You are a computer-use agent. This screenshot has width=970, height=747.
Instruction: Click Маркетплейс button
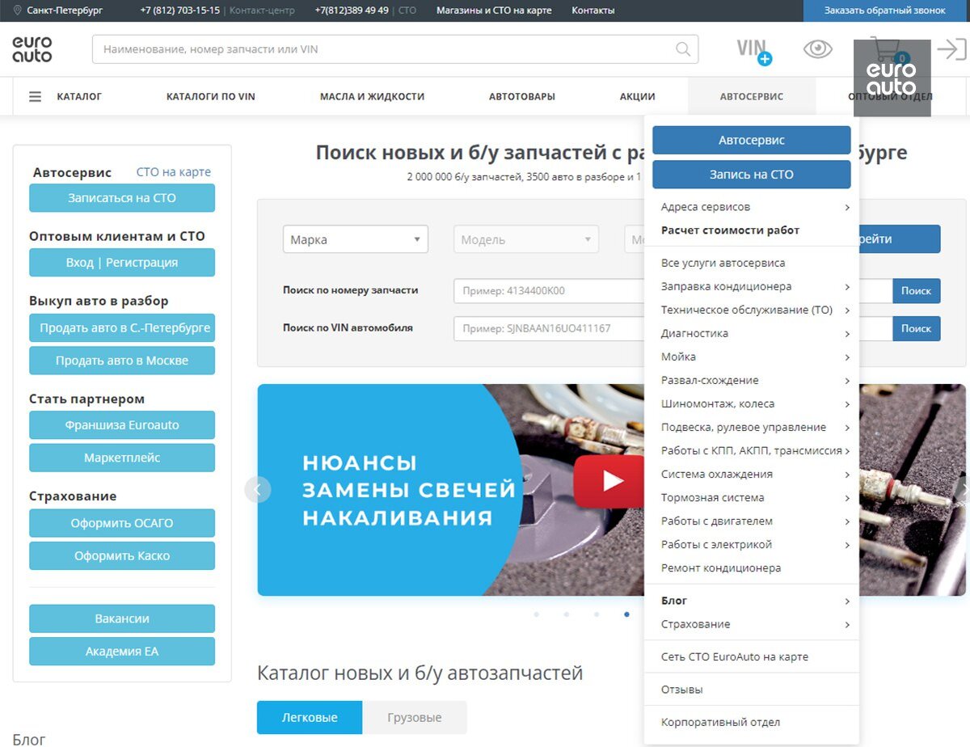tap(122, 458)
